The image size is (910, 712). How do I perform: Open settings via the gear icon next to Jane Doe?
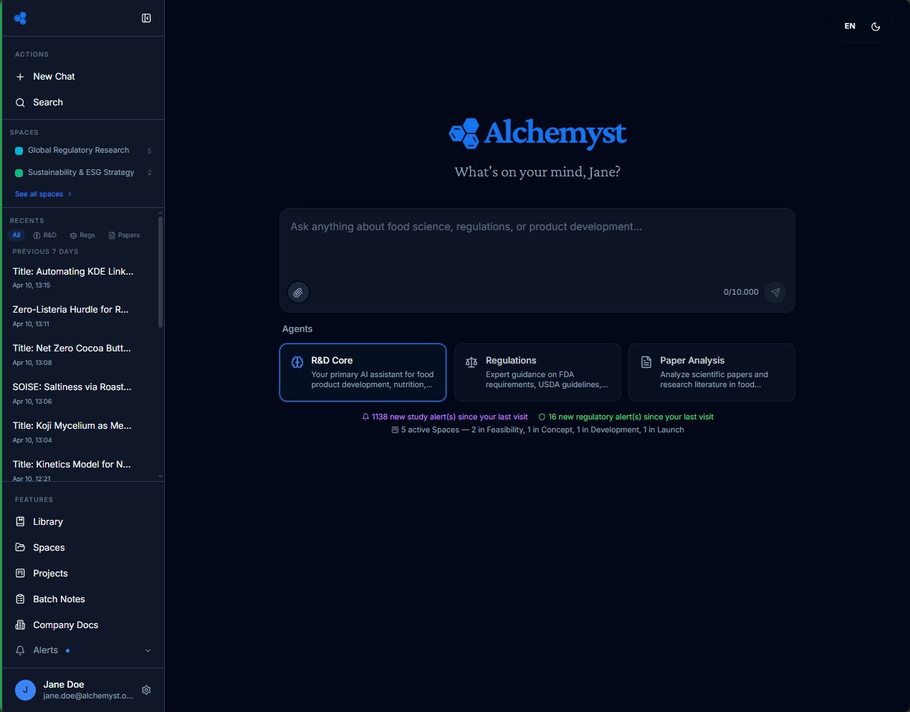pos(146,690)
